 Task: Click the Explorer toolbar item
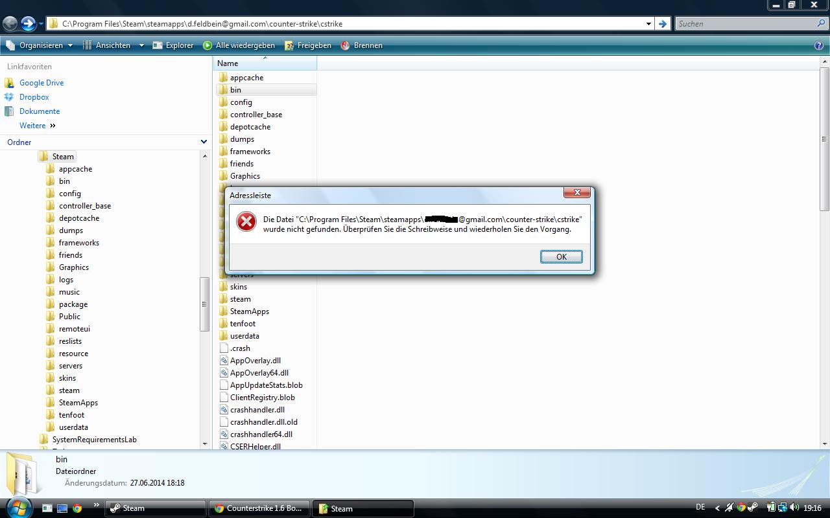pos(173,45)
